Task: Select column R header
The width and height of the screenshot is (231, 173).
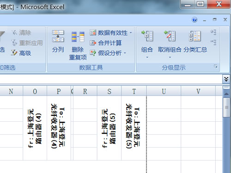Action: click(85, 91)
